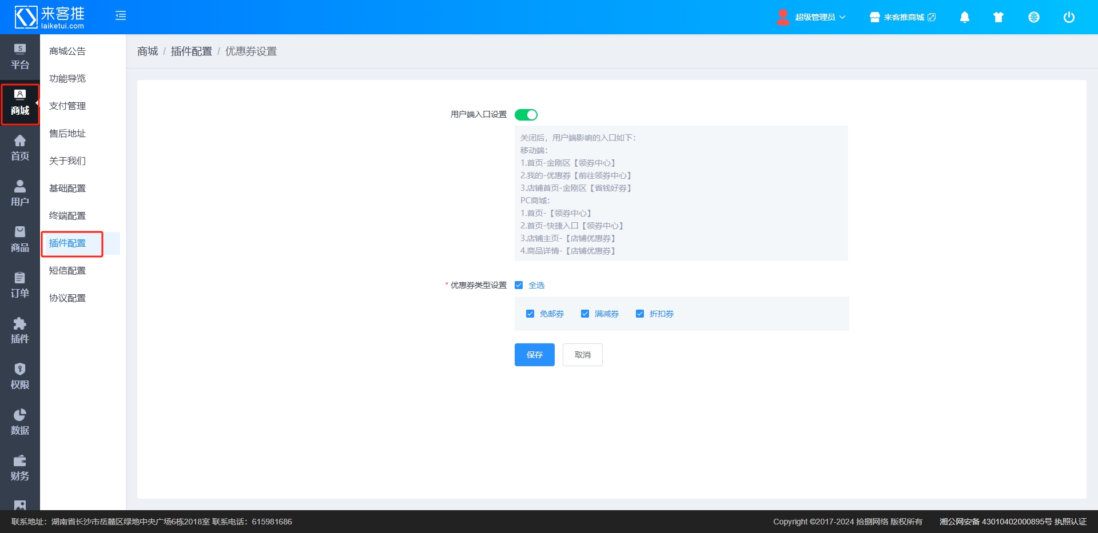Open the theme skin shirt icon
Screen dimensions: 1098x533
(x=998, y=17)
